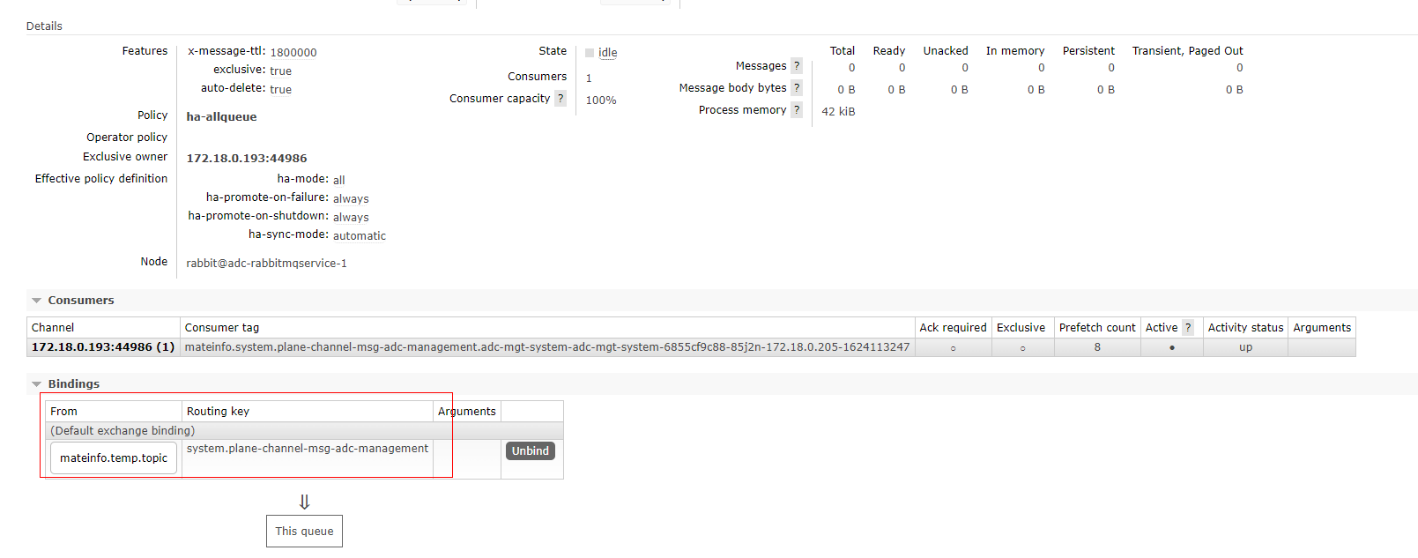Image resolution: width=1418 pixels, height=558 pixels.
Task: Show help for Message body bytes
Action: pyautogui.click(x=797, y=88)
